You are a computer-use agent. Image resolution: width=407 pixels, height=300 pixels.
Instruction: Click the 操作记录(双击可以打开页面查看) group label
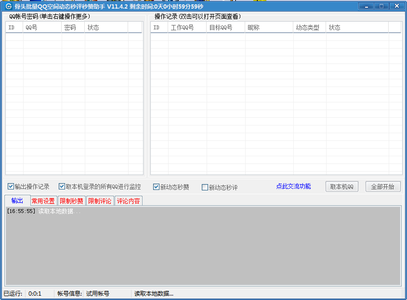coord(197,16)
